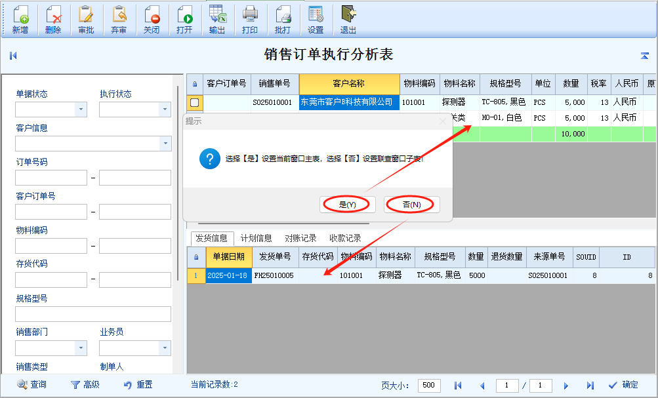This screenshot has height=398, width=658.
Task: Open the 业务员 dropdown
Action: point(165,348)
